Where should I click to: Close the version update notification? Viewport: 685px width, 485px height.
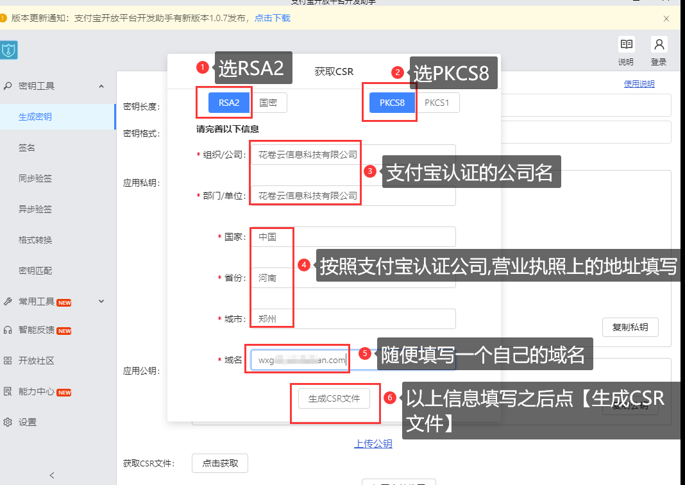point(666,19)
